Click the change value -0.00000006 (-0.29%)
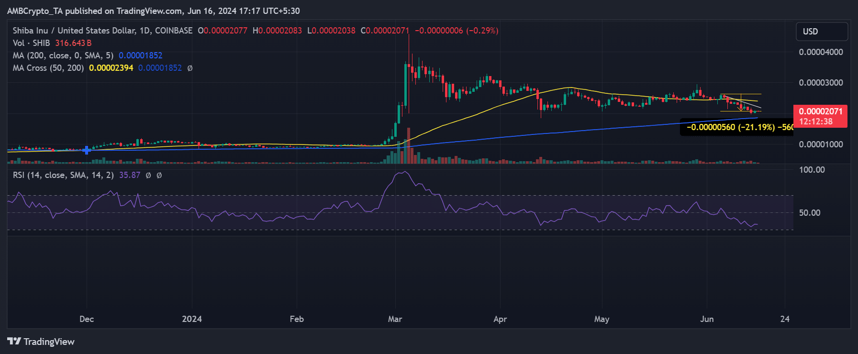The width and height of the screenshot is (858, 354). click(457, 31)
